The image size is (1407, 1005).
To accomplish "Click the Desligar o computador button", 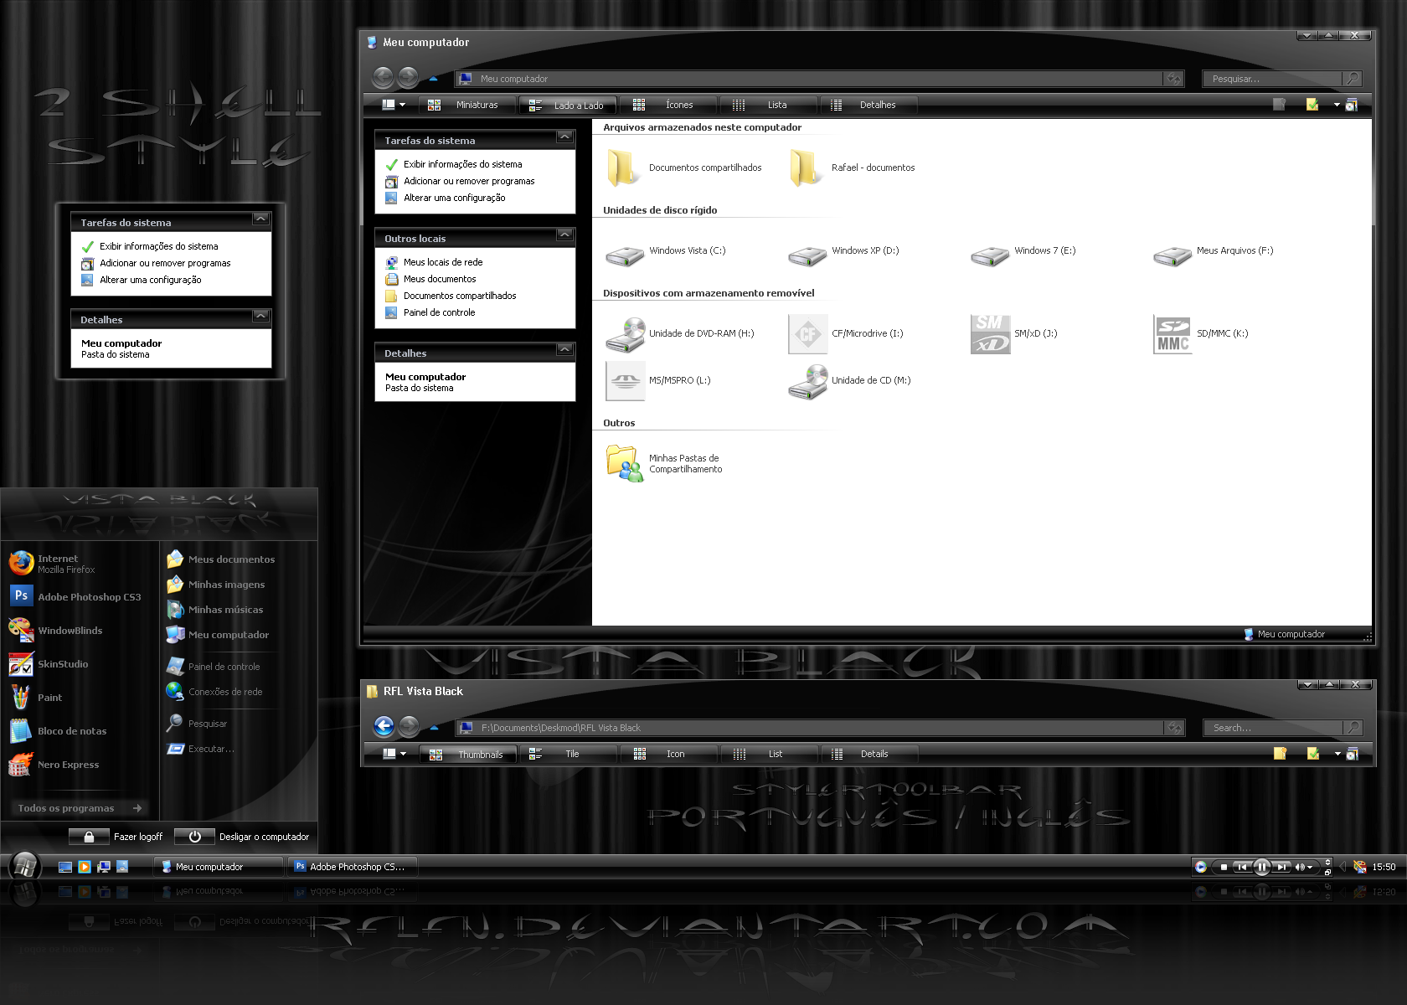I will [242, 837].
